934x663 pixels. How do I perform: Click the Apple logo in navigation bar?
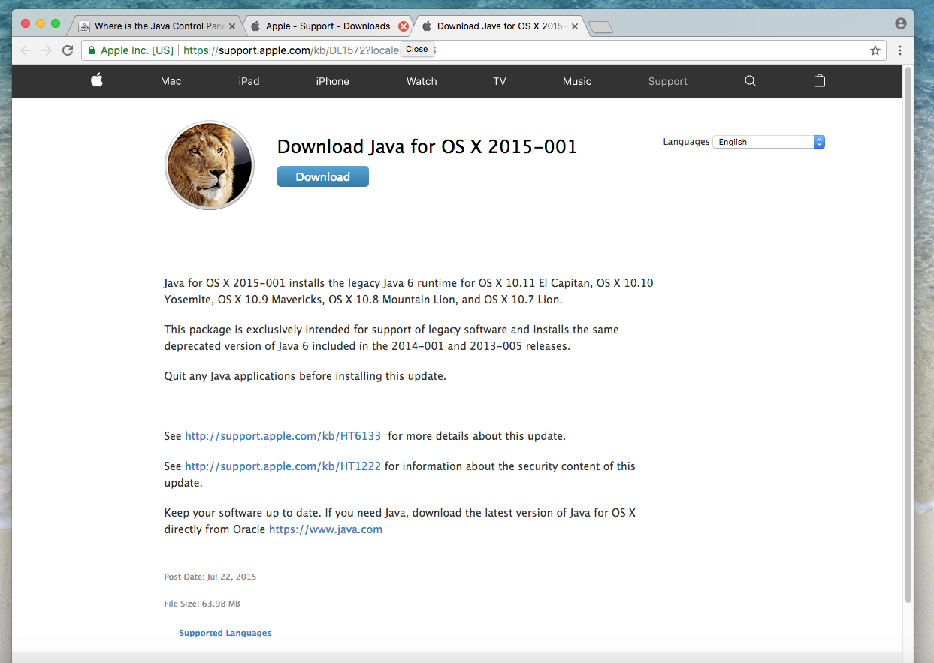click(97, 80)
